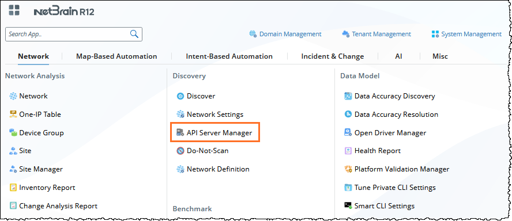
Task: Switch to Map-Based Automation tab
Action: (116, 56)
